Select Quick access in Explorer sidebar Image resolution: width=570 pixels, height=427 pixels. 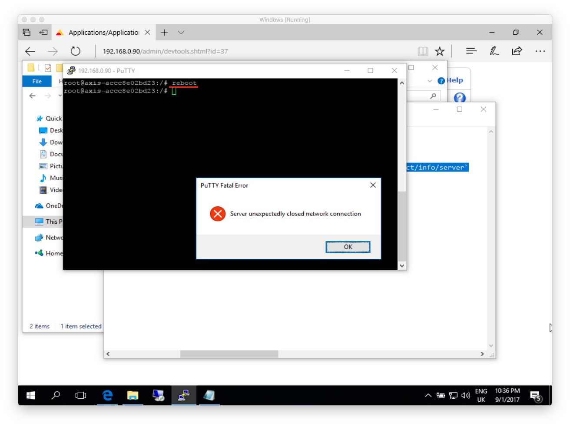pyautogui.click(x=49, y=119)
